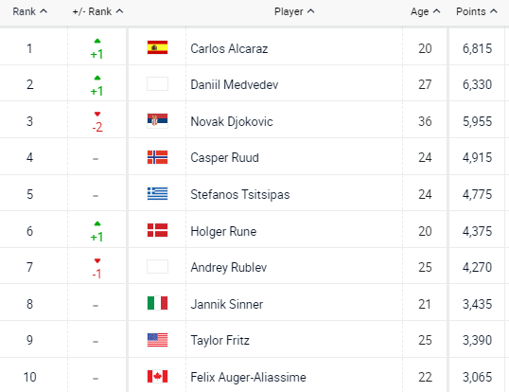Sort table by Points column header
The width and height of the screenshot is (509, 392).
click(x=477, y=11)
